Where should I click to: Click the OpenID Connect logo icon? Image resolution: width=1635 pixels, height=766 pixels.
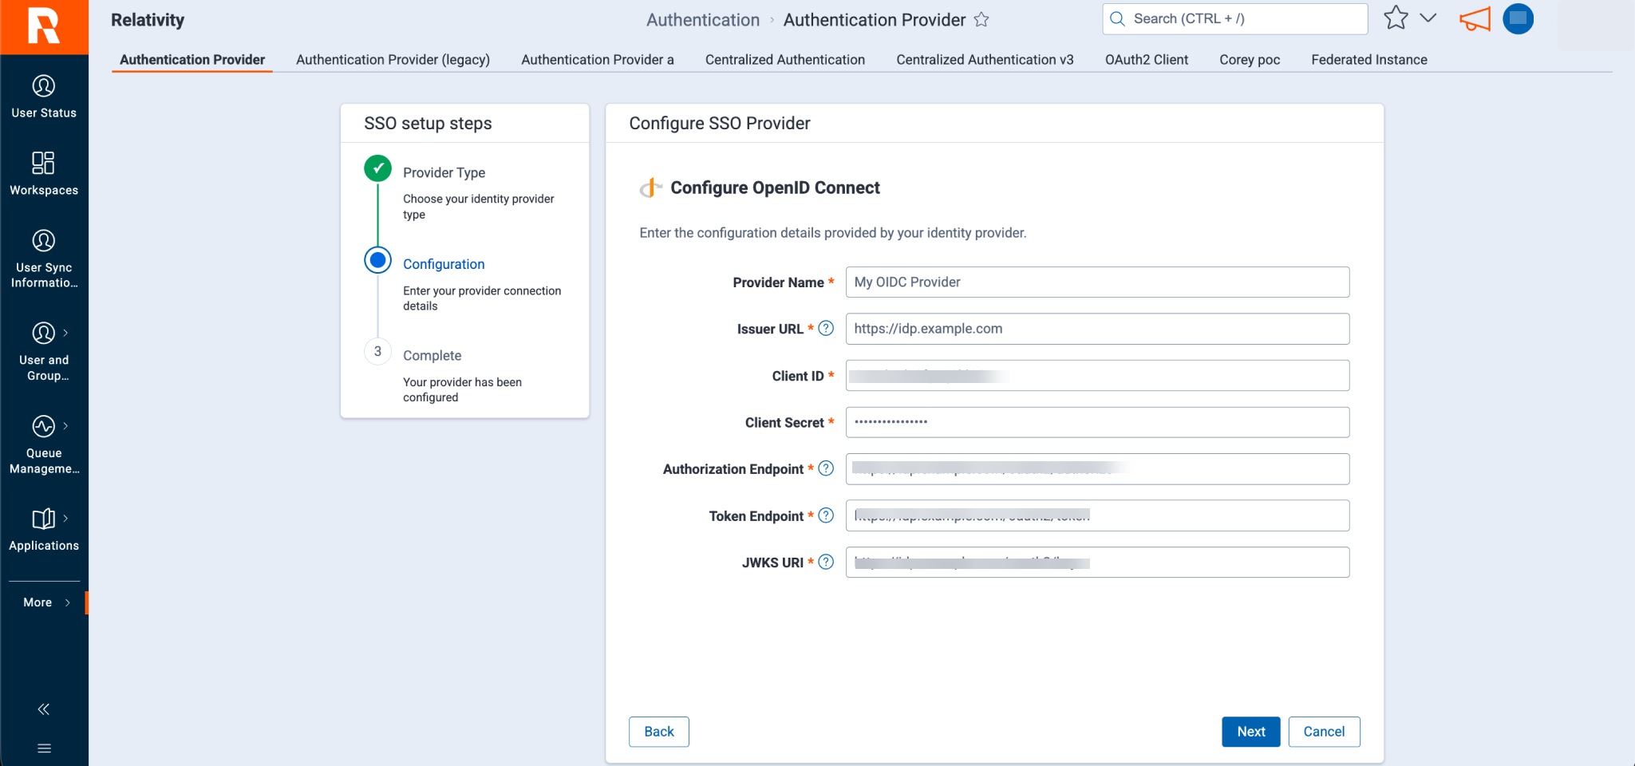650,188
